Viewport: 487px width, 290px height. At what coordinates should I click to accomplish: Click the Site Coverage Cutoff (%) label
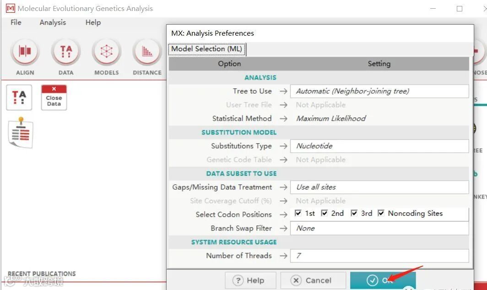[231, 201]
